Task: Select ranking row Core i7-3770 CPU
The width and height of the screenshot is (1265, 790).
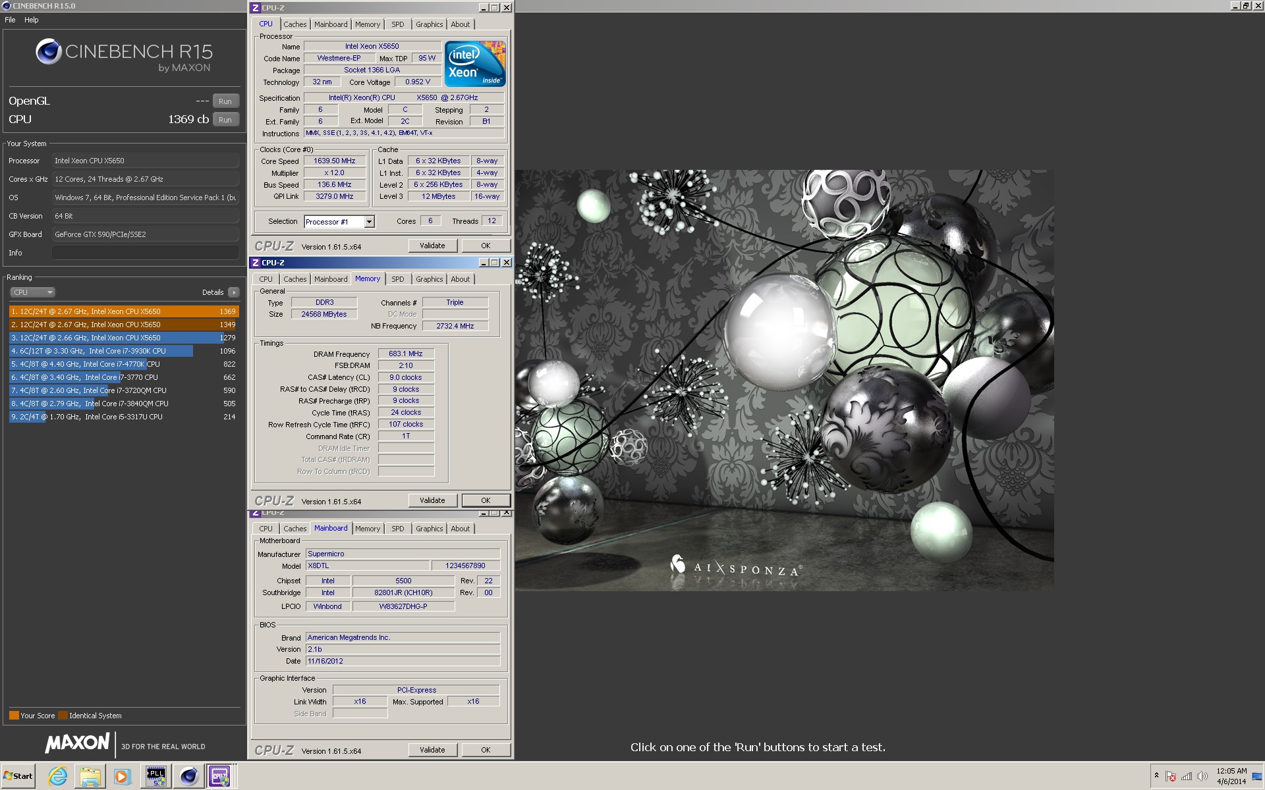Action: [x=124, y=377]
